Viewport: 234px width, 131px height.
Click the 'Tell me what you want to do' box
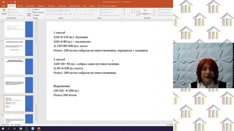point(108,6)
